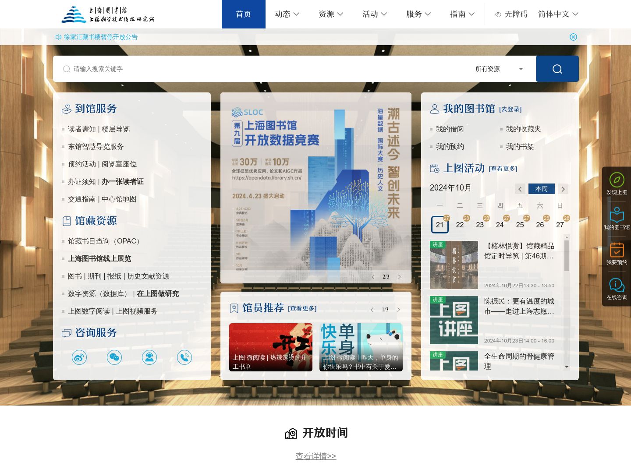Screen dimensions: 631x473
Task: Open 我的书架 link
Action: point(520,147)
